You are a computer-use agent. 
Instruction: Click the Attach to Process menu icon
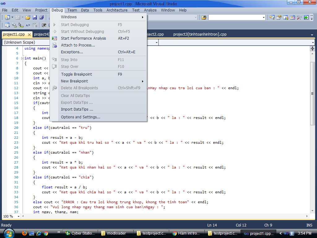pos(54,45)
